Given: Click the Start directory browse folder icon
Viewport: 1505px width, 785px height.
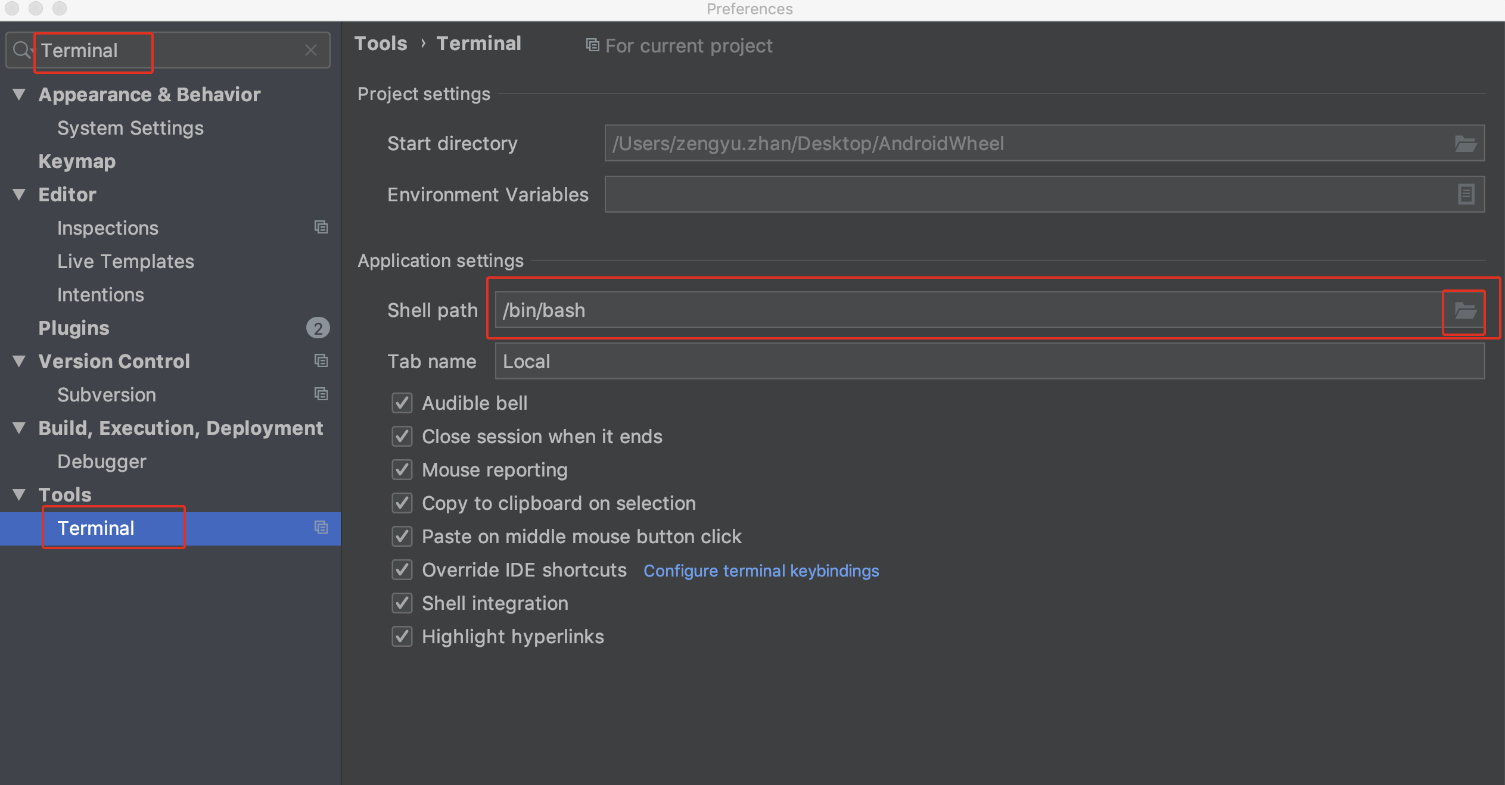Looking at the screenshot, I should point(1465,144).
